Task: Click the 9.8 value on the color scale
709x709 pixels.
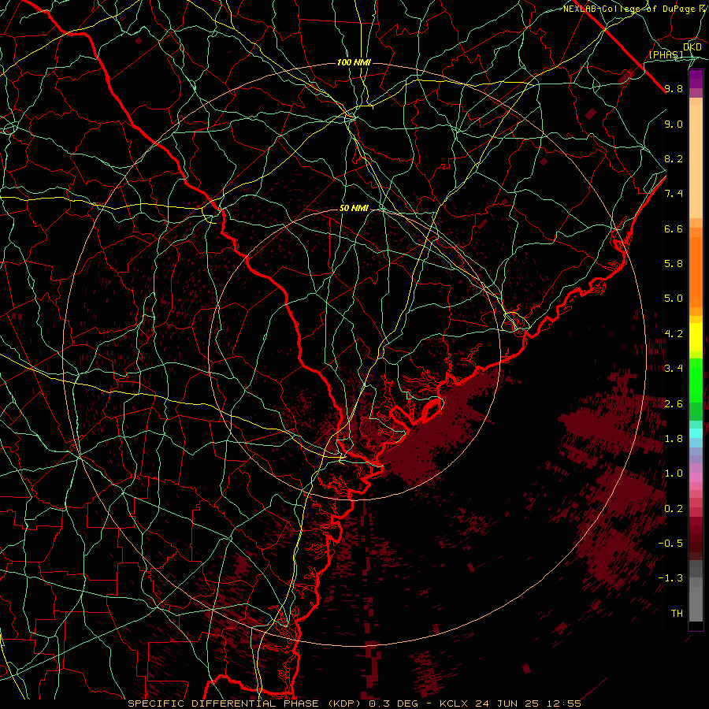Action: [x=674, y=88]
